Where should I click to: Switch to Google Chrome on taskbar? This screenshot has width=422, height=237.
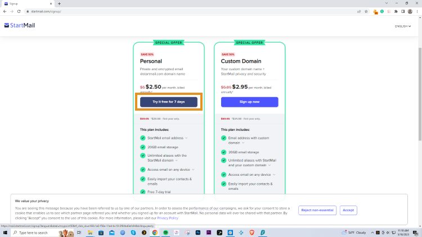tap(155, 233)
